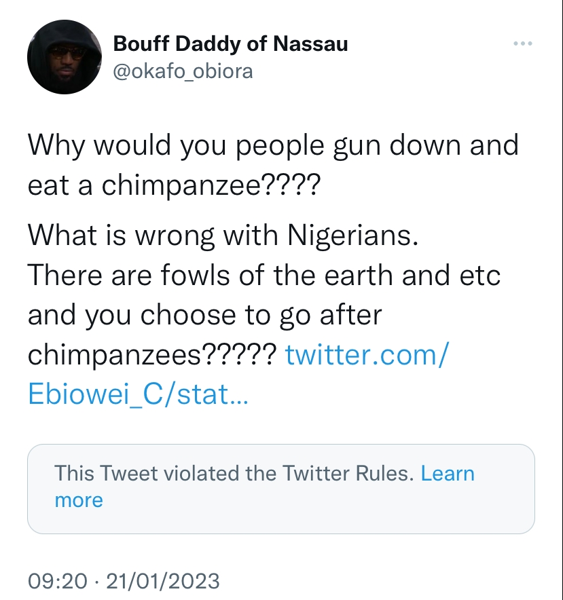Open Bouff Daddy of Nassau's profile name

pyautogui.click(x=230, y=43)
